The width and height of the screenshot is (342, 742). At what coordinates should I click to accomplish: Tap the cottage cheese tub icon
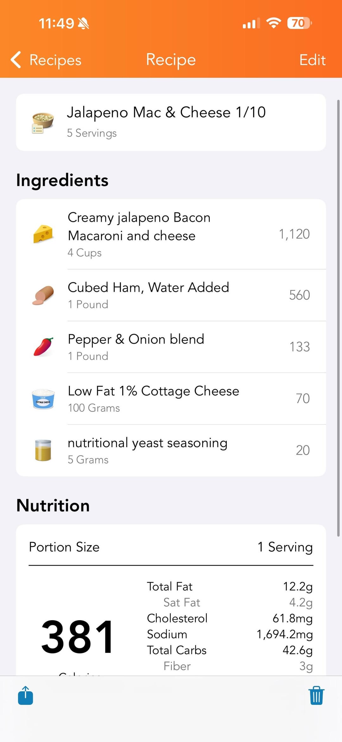tap(43, 399)
